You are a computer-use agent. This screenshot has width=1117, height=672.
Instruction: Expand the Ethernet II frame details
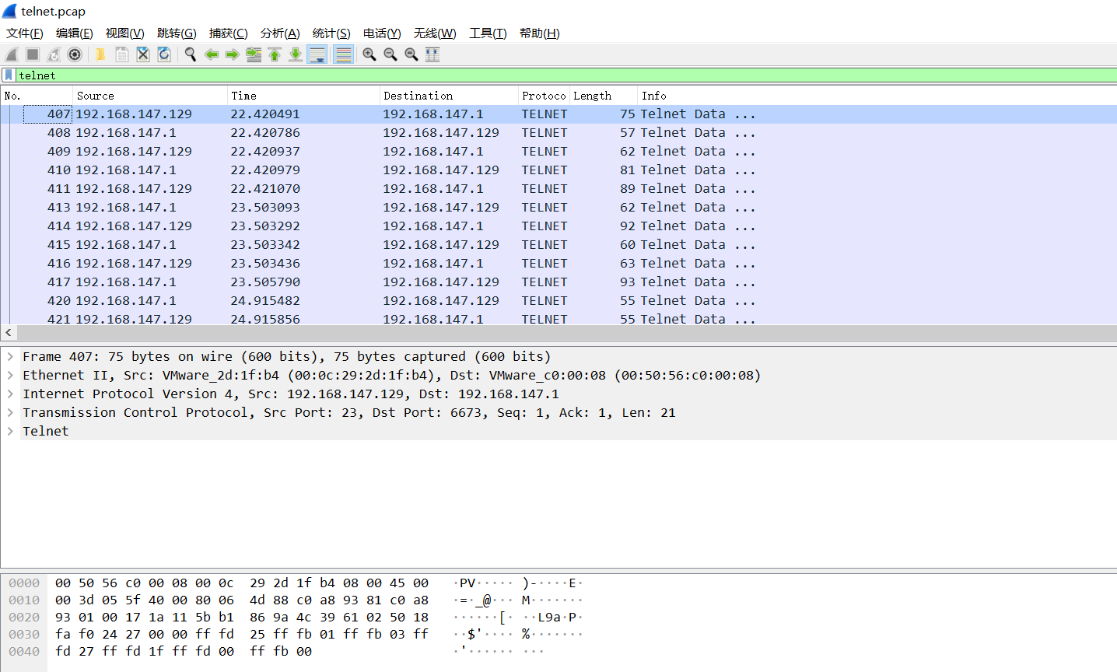point(10,375)
